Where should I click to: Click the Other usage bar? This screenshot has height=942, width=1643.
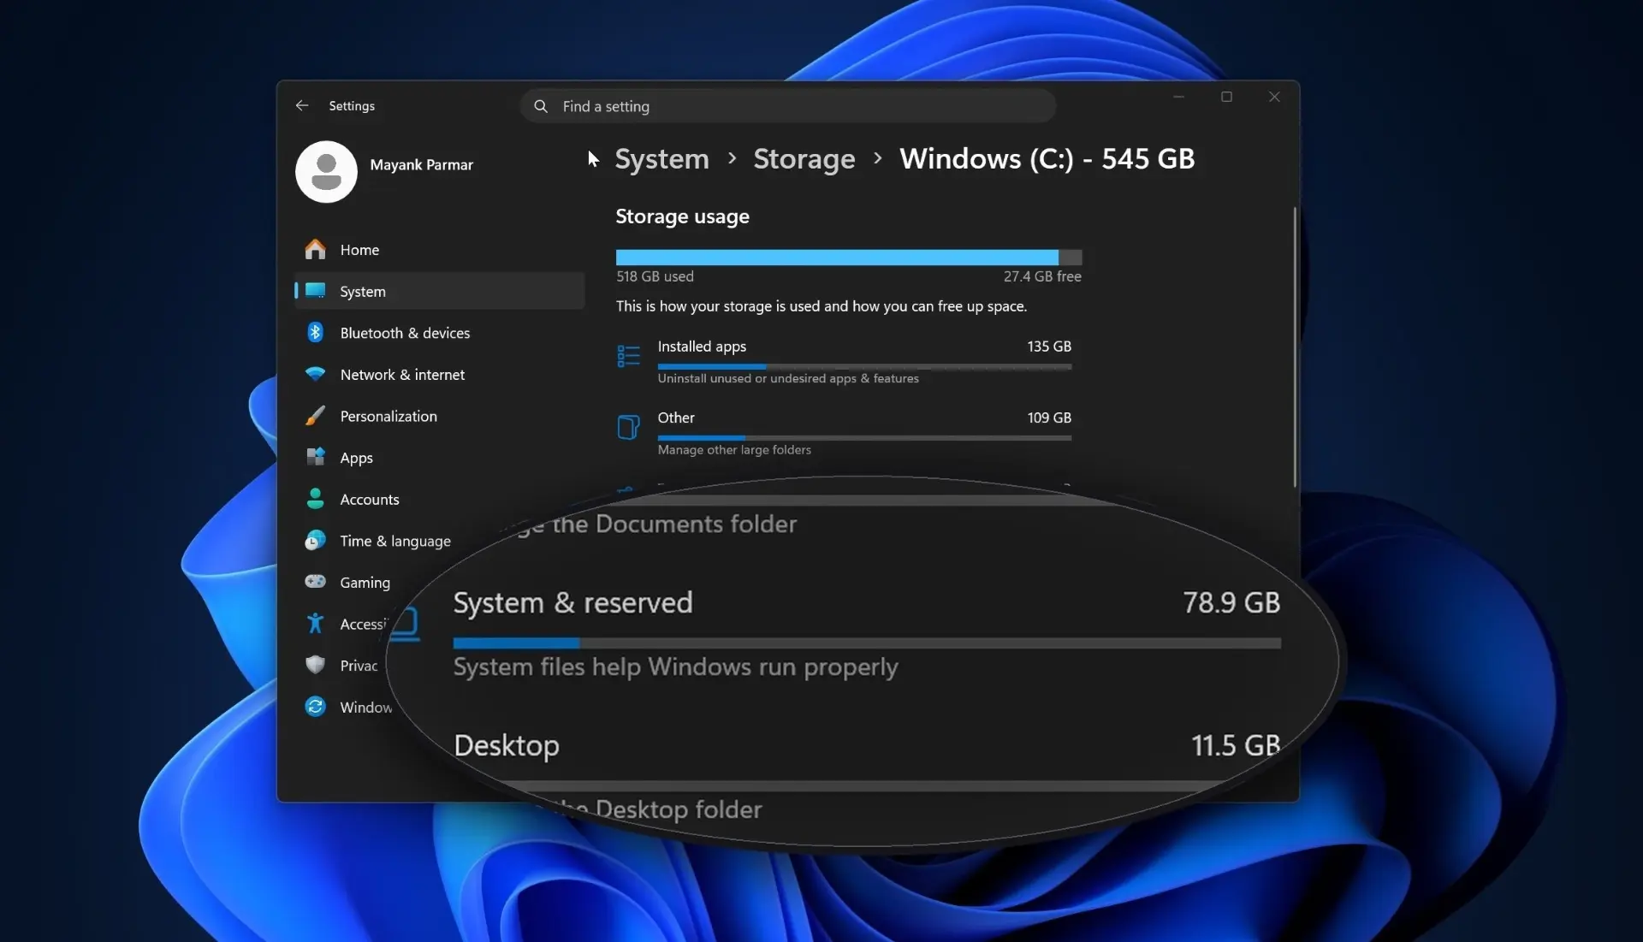click(864, 438)
